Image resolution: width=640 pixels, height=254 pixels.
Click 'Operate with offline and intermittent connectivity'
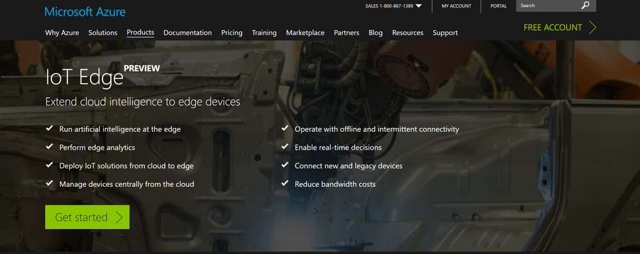[377, 129]
